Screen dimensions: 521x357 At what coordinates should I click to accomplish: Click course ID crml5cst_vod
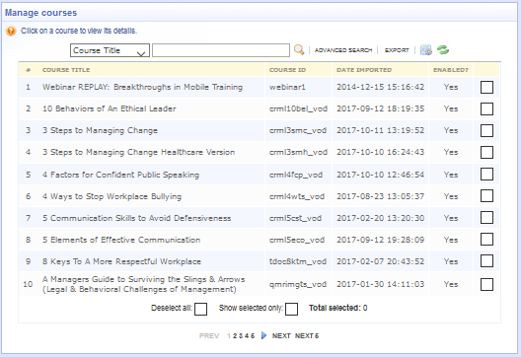pyautogui.click(x=295, y=218)
